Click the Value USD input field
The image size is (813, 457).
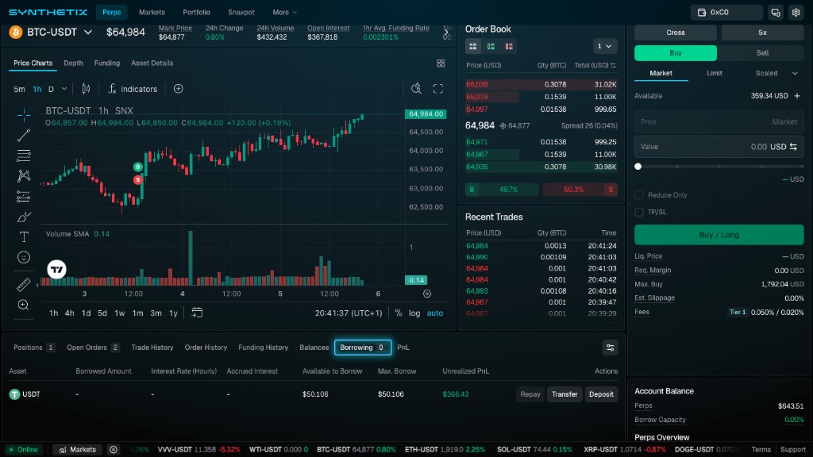pos(719,147)
